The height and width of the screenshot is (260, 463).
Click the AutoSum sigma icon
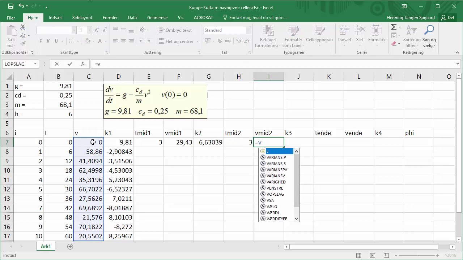394,27
